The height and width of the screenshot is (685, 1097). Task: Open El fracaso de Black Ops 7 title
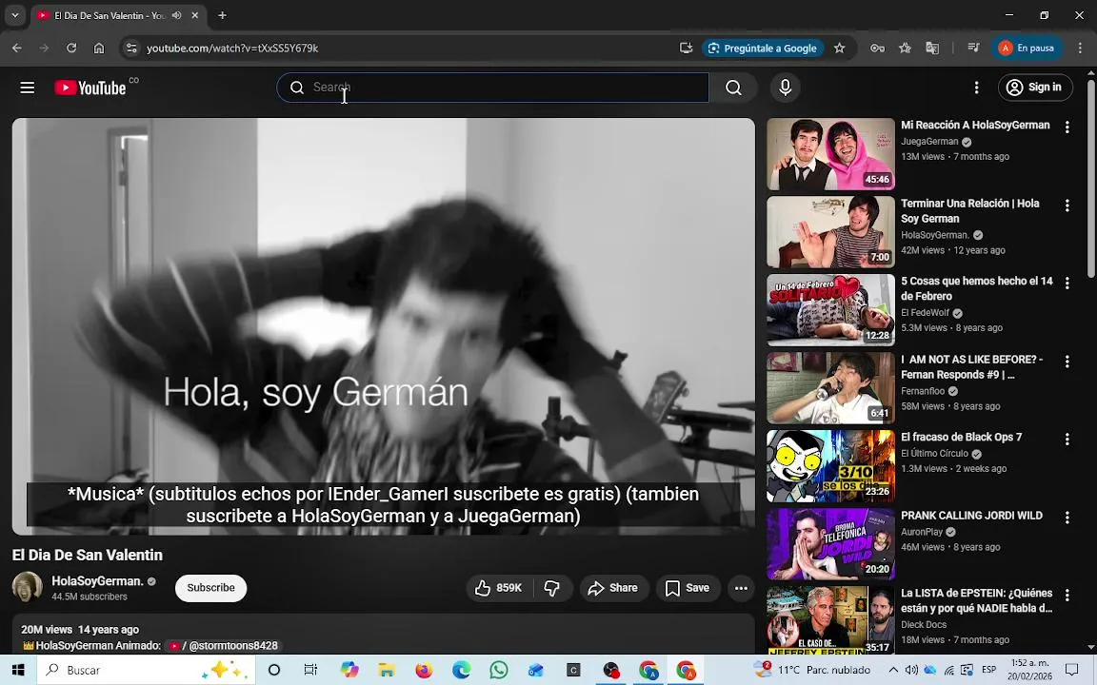[961, 437]
